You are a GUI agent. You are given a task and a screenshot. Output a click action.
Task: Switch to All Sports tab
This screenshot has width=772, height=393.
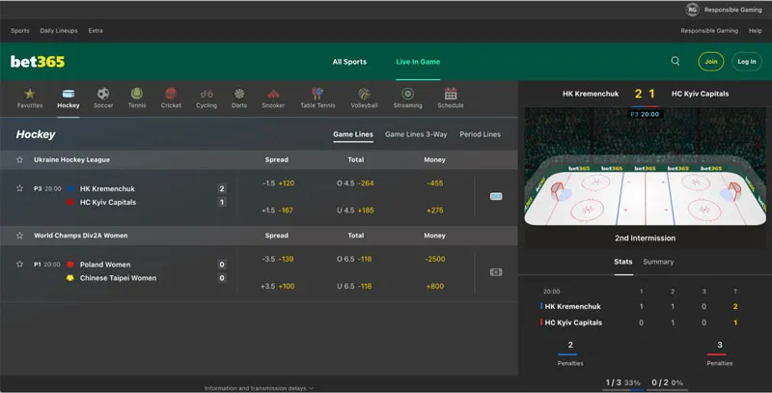[349, 62]
